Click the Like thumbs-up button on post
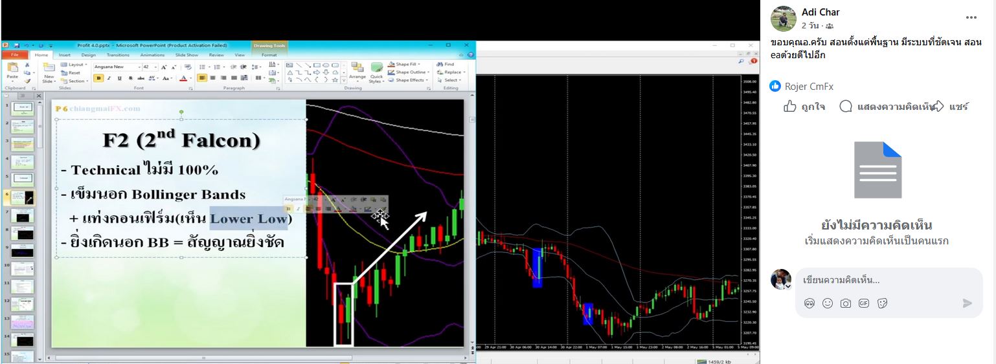This screenshot has width=996, height=364. [804, 107]
